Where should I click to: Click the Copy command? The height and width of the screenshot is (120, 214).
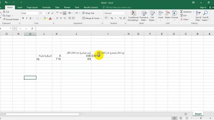point(7,16)
